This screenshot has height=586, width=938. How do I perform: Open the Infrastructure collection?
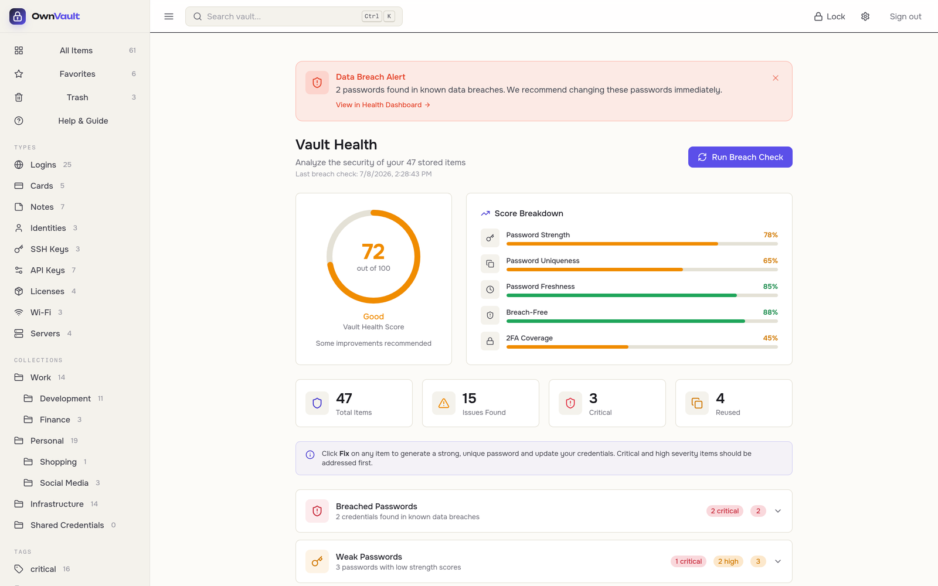point(75,504)
